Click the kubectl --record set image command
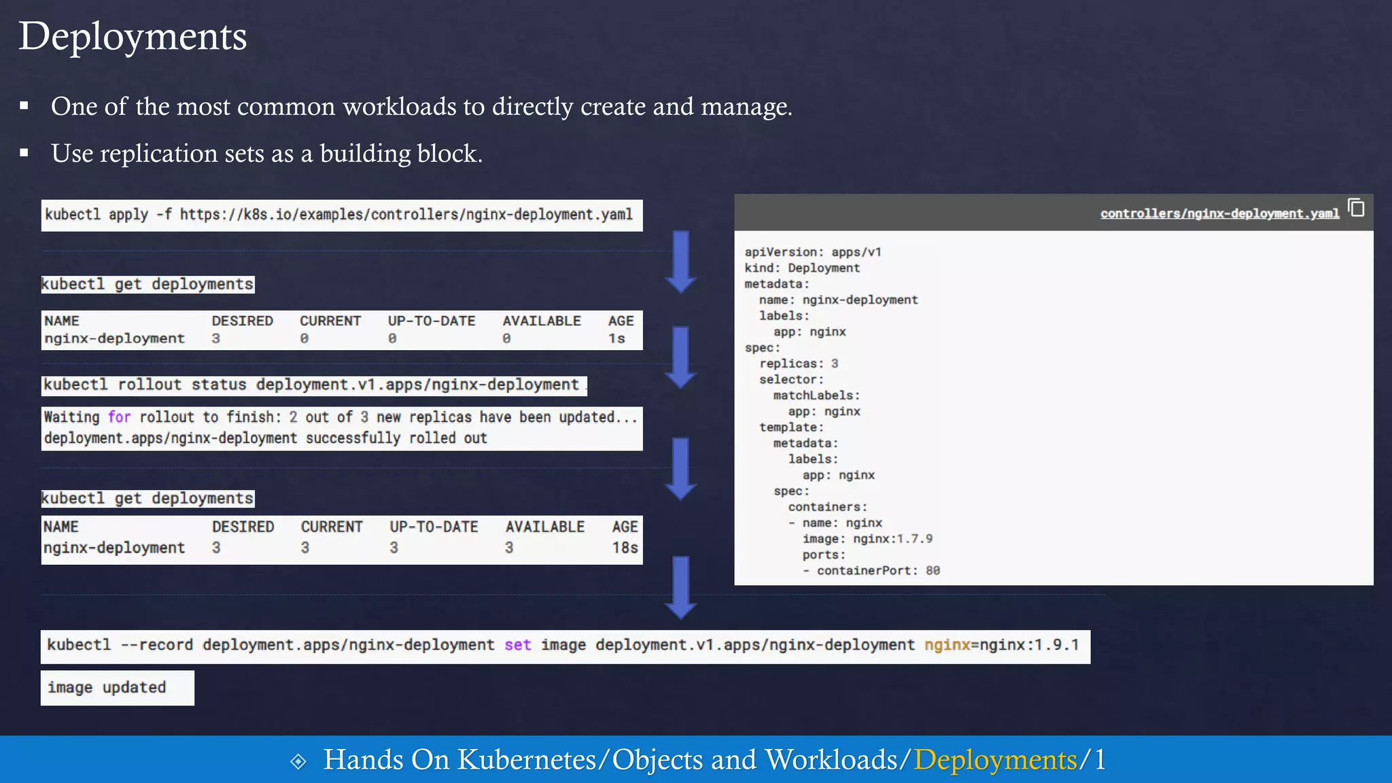The height and width of the screenshot is (783, 1392). click(x=565, y=646)
